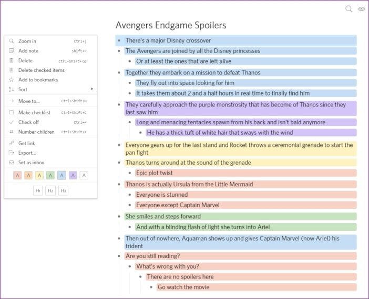The image size is (369, 299).
Task: Apply blue highlight color swatch
Action: click(61, 175)
